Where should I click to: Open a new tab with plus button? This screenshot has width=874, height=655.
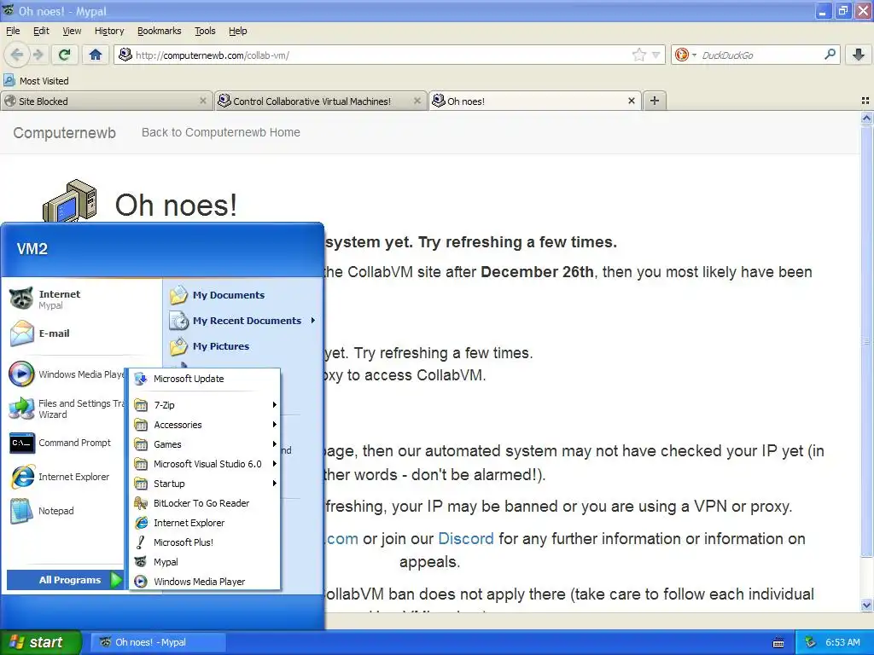655,101
